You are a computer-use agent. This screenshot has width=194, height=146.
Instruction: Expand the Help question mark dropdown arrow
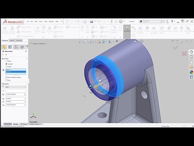[175, 21]
